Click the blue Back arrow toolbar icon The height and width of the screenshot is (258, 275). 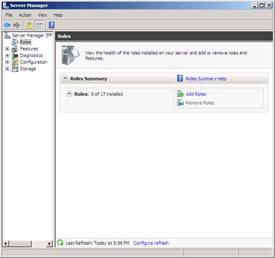pyautogui.click(x=7, y=25)
